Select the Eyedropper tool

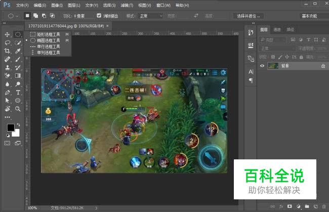click(x=18, y=51)
